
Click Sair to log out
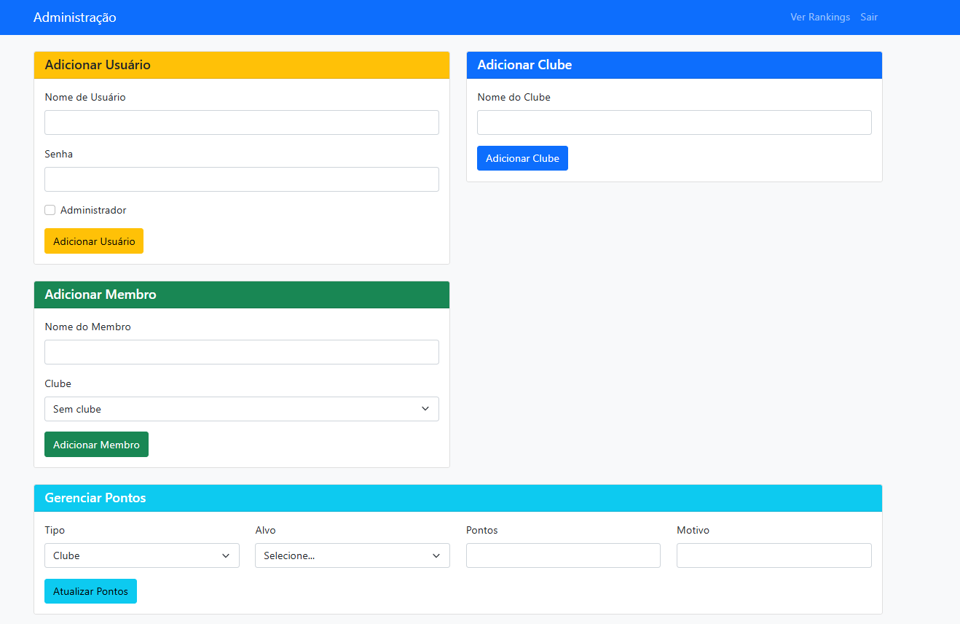coord(868,17)
